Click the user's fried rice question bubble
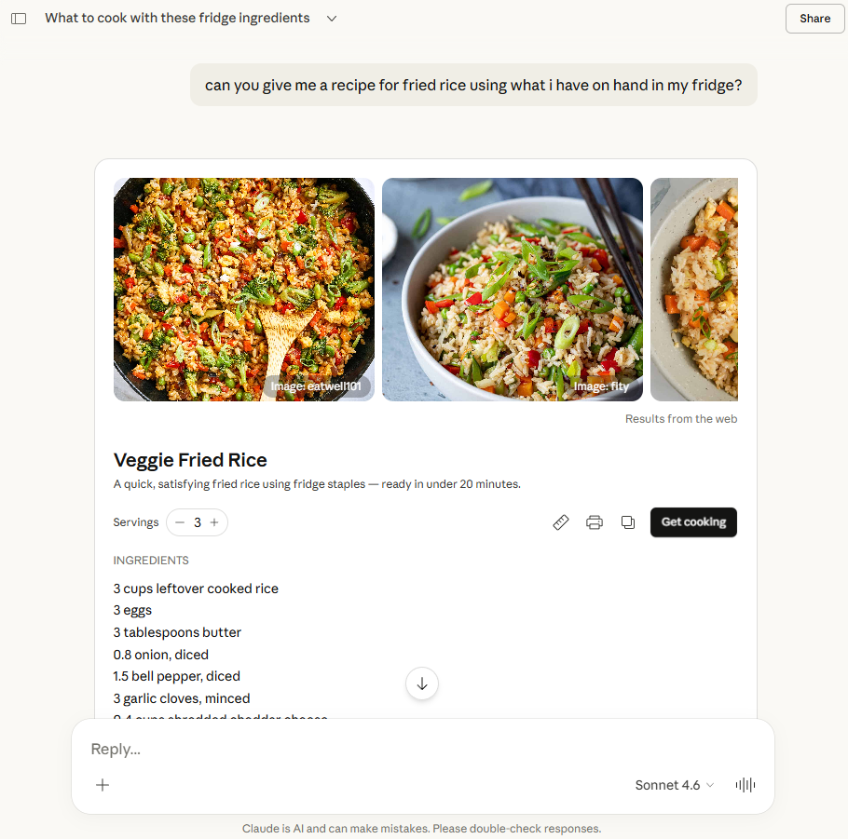The height and width of the screenshot is (839, 848). [473, 84]
